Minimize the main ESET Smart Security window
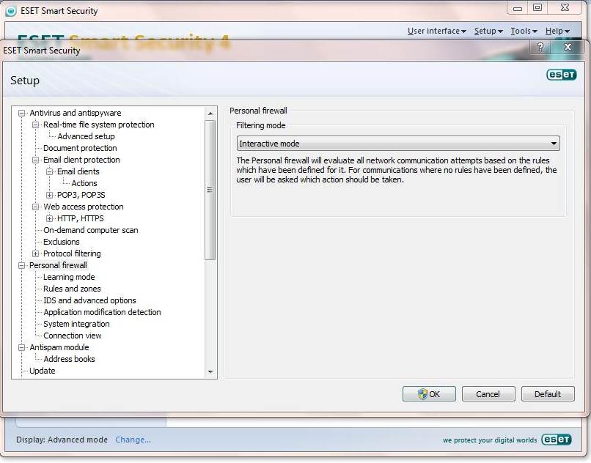 tap(518, 8)
